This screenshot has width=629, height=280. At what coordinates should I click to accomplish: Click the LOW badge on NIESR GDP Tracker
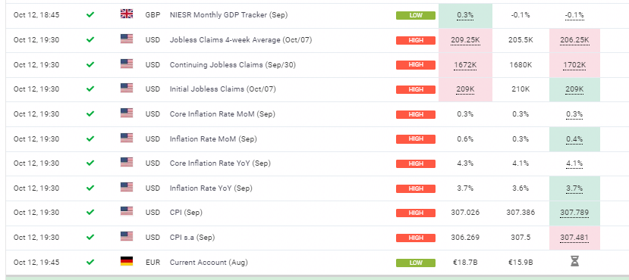coord(416,16)
